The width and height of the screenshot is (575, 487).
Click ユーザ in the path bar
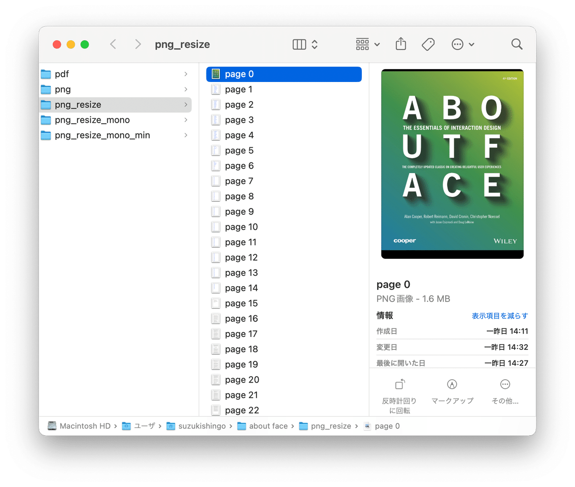pyautogui.click(x=138, y=426)
